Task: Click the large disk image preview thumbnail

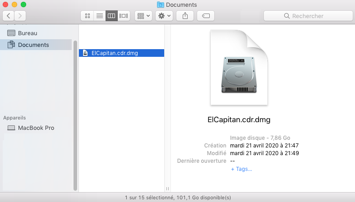Action: click(239, 68)
